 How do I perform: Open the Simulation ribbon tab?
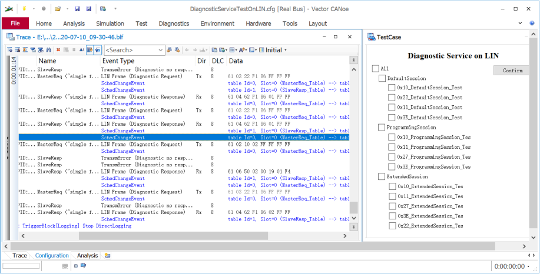tap(110, 24)
